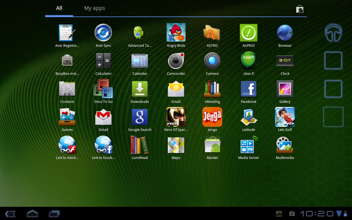
Task: Open Google Maps
Action: click(176, 145)
